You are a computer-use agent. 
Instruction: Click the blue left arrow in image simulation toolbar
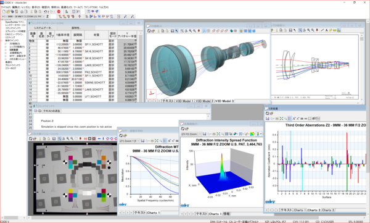(x=99, y=138)
